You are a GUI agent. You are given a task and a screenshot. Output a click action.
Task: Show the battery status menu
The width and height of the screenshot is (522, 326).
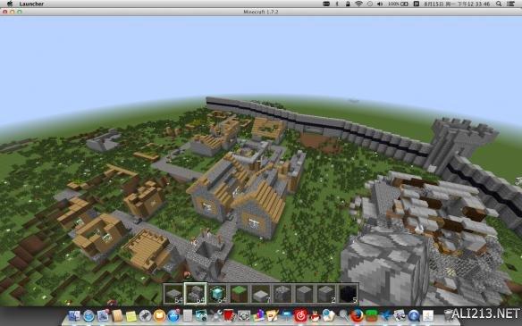coord(398,4)
